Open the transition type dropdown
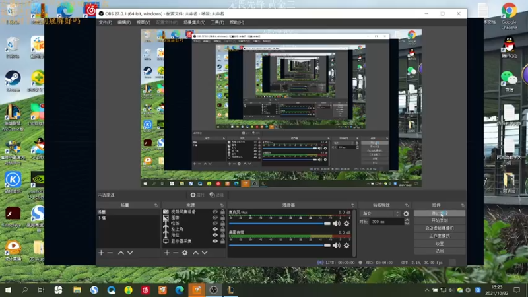This screenshot has height=297, width=528. click(x=380, y=213)
